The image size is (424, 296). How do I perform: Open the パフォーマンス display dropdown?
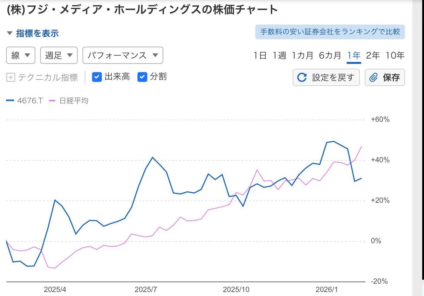tap(123, 55)
